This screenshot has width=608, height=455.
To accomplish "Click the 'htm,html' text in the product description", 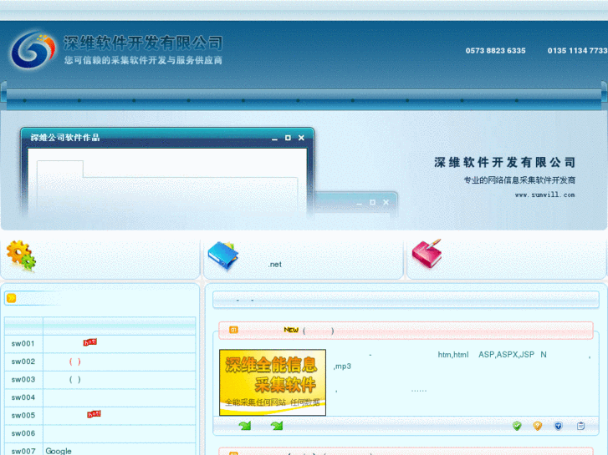I will coord(453,355).
